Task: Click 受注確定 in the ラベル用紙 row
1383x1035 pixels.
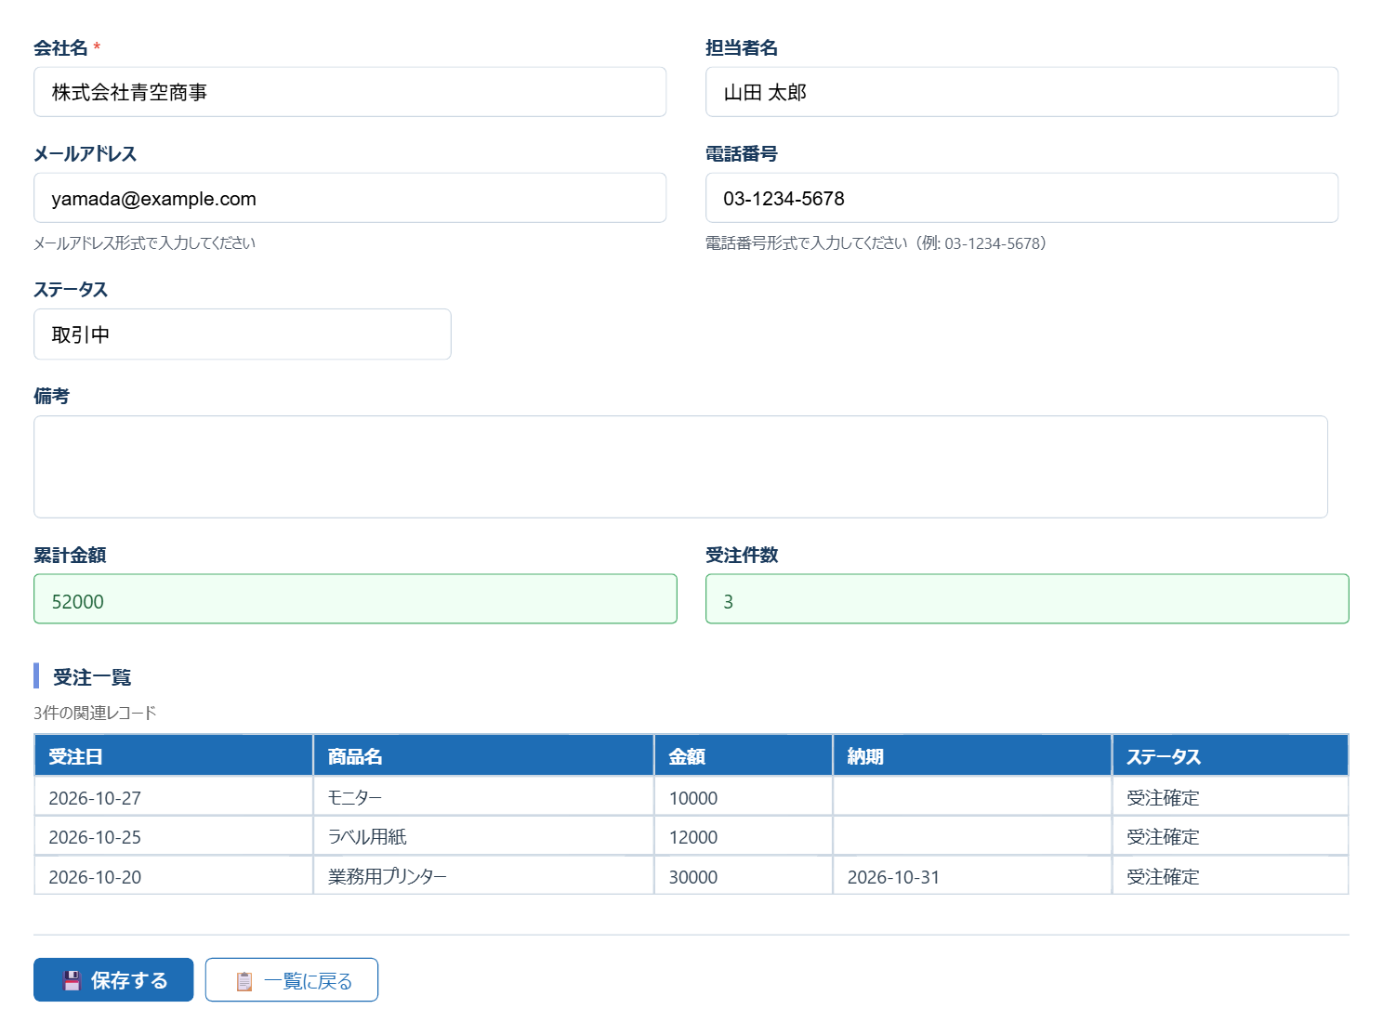Action: 1231,836
